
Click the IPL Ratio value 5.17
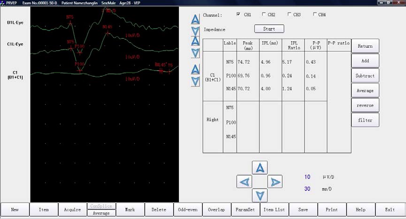point(287,62)
